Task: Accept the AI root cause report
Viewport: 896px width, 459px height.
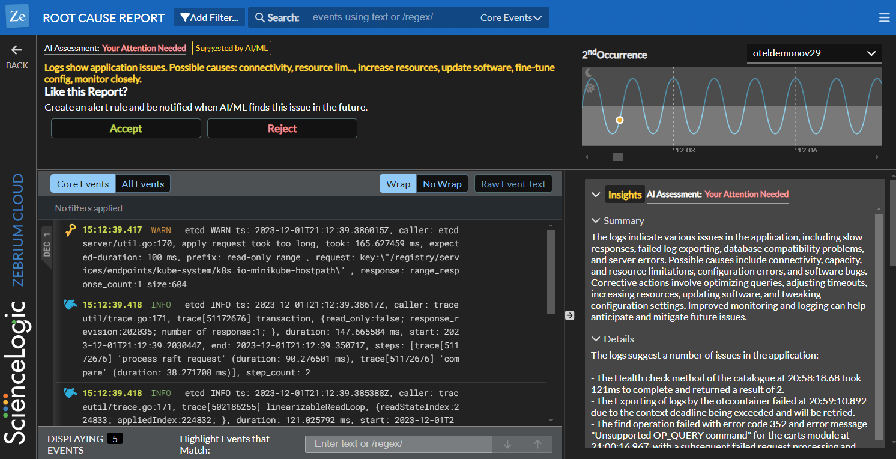Action: coord(126,128)
